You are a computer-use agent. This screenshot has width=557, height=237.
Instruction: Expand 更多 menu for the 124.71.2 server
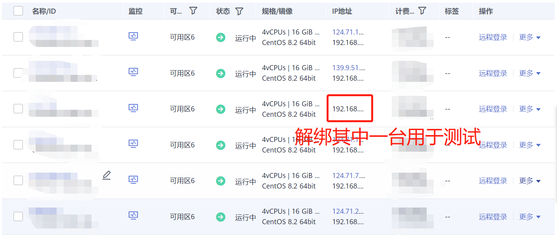click(x=530, y=217)
